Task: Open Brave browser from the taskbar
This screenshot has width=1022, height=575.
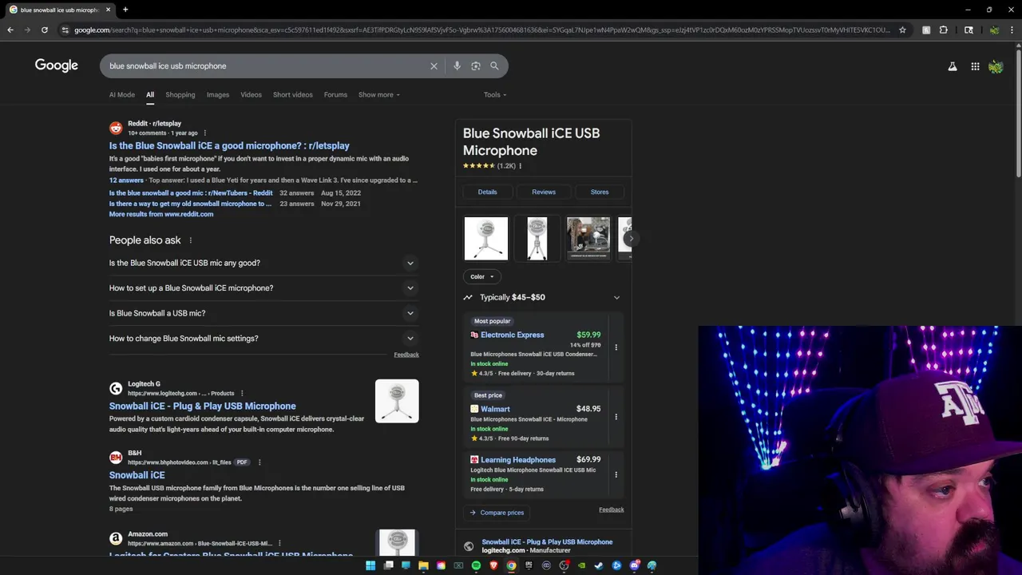Action: point(493,565)
